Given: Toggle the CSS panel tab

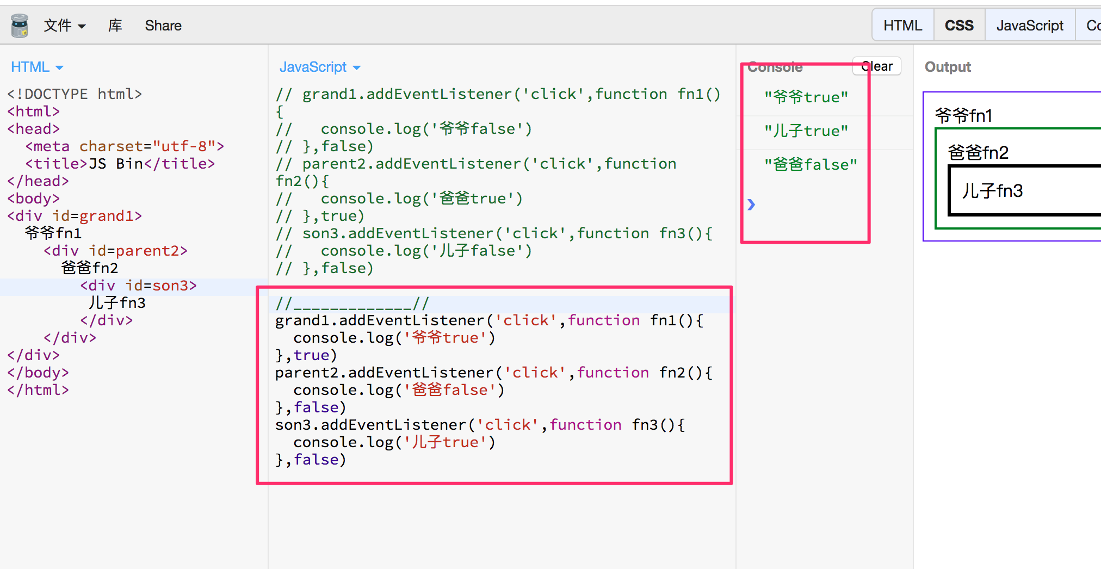Looking at the screenshot, I should pyautogui.click(x=959, y=25).
